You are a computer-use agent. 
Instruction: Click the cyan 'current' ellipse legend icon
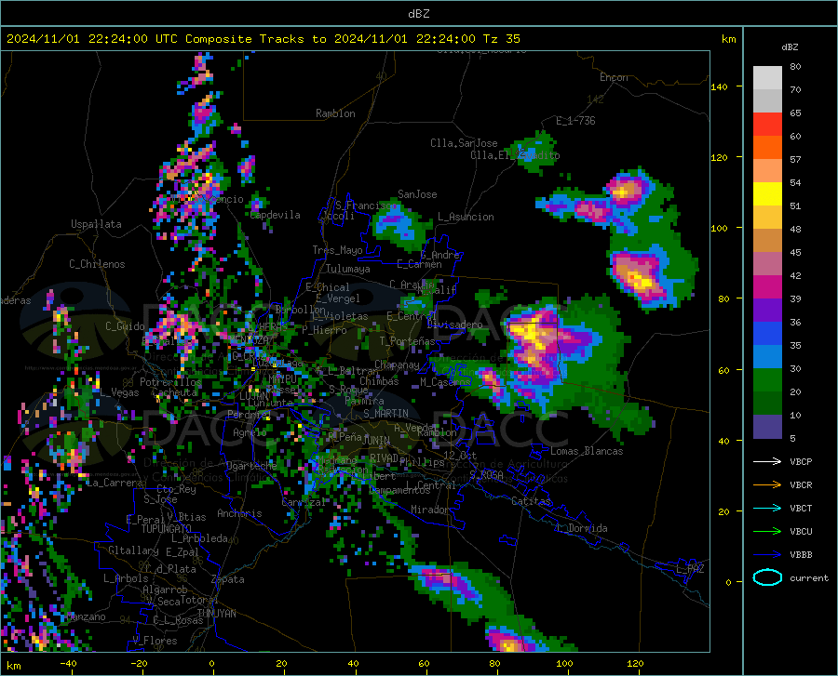767,577
